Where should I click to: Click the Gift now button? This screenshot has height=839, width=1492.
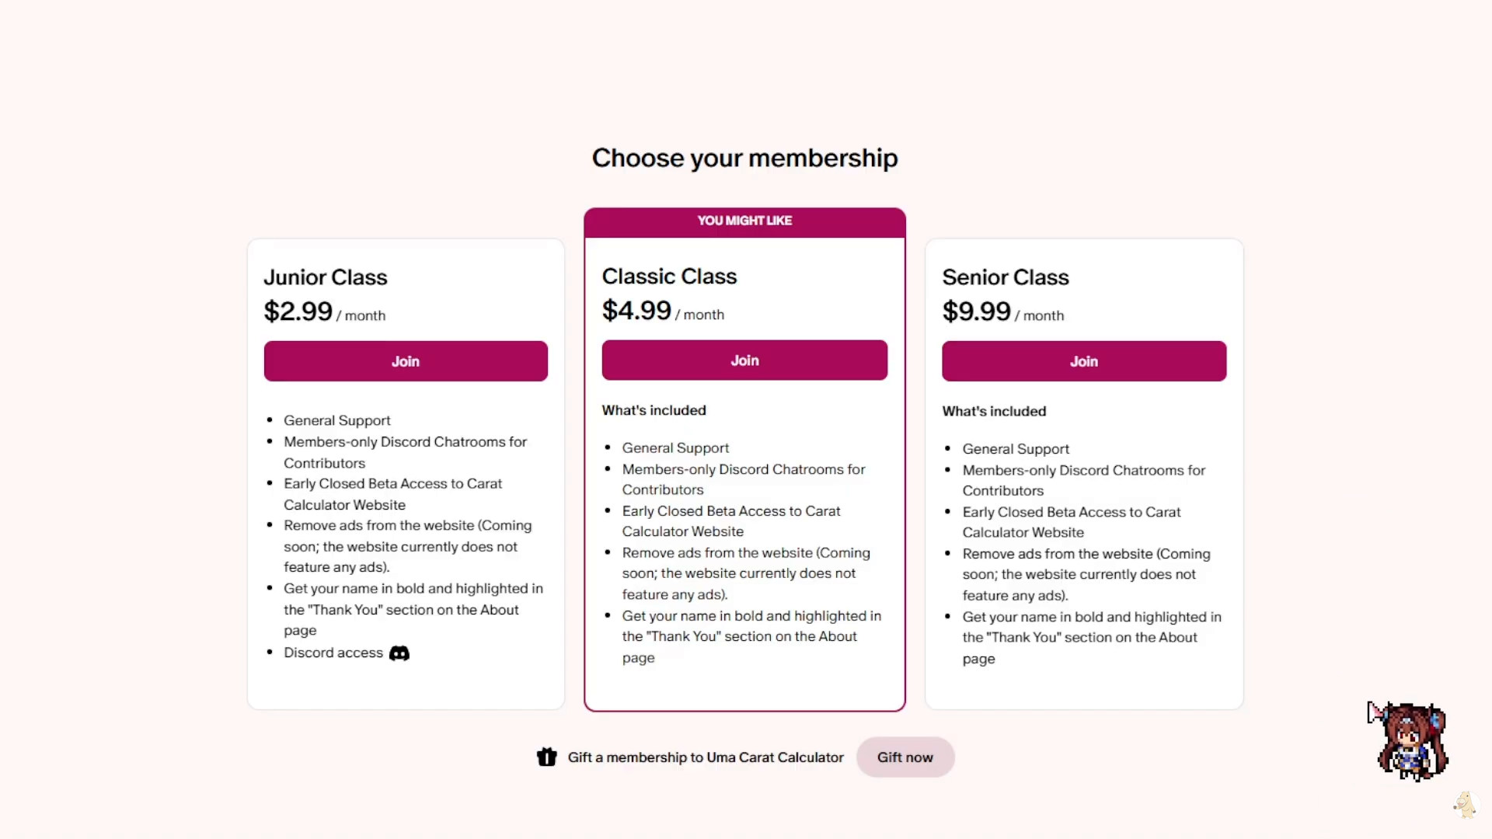point(905,757)
